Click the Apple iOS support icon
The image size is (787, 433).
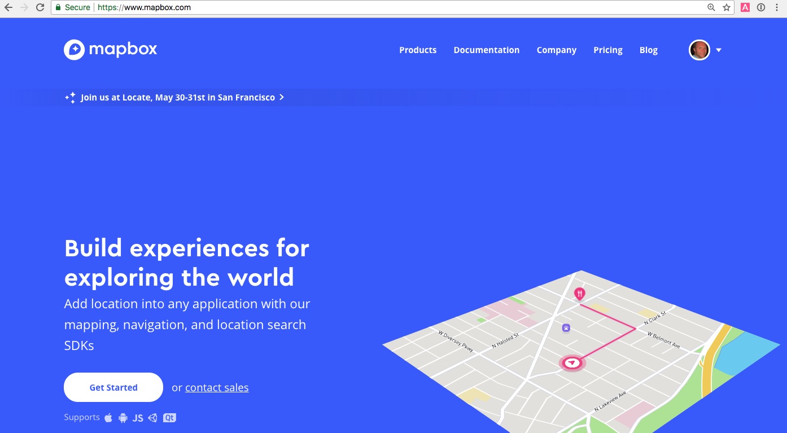coord(109,418)
